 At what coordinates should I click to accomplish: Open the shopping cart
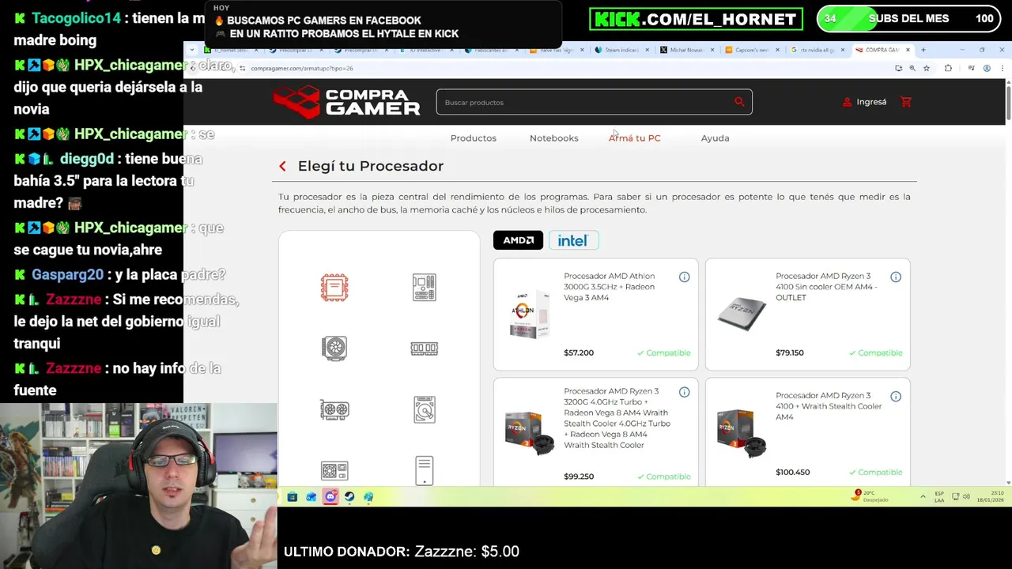point(906,102)
